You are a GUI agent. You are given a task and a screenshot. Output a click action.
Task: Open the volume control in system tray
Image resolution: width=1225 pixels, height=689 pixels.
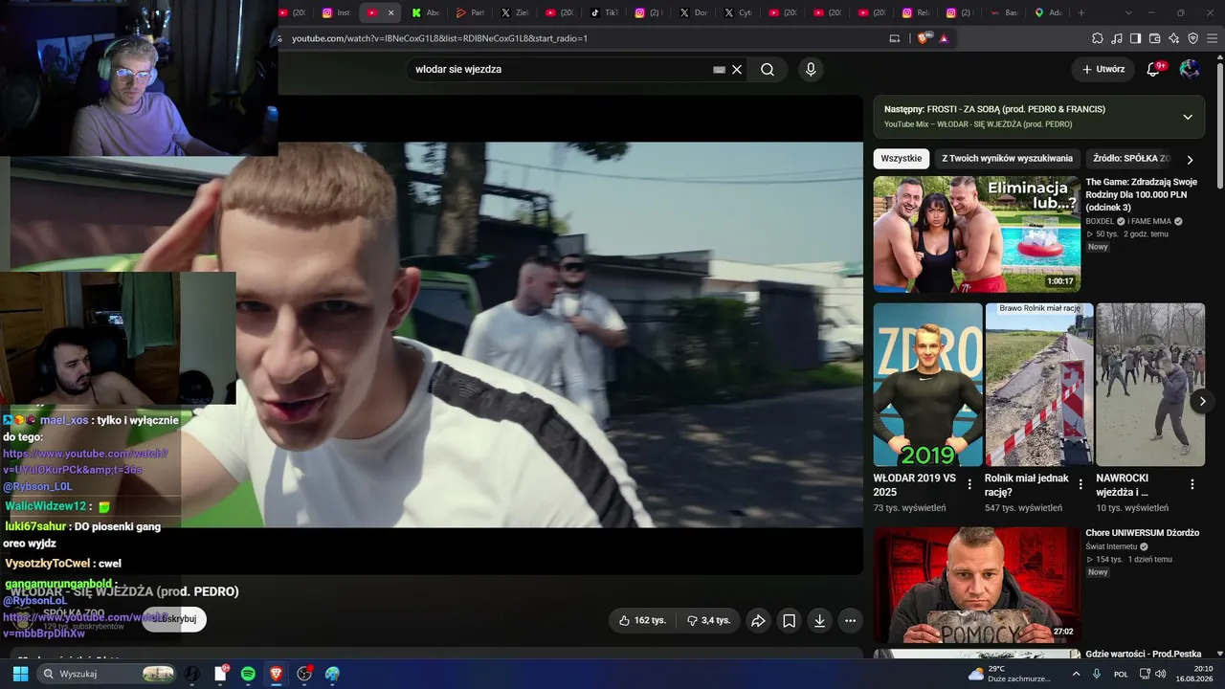[1160, 674]
